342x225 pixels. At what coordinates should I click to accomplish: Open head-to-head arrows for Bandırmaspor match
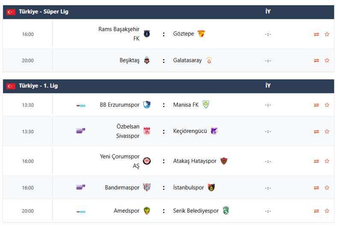point(316,188)
